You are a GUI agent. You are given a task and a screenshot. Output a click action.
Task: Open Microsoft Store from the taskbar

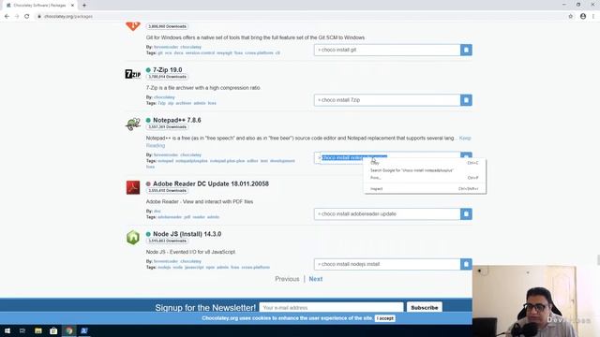tap(53, 330)
